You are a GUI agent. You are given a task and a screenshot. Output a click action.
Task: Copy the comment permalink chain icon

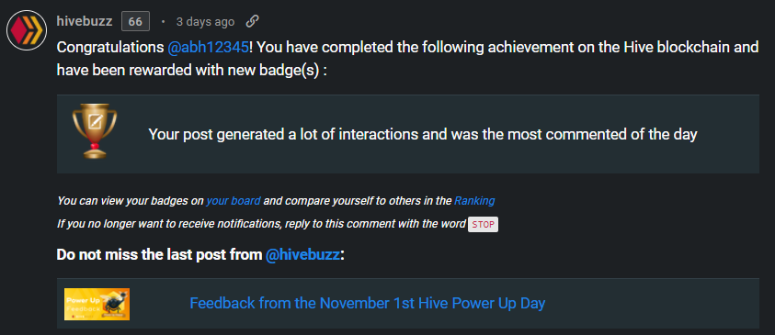(253, 21)
